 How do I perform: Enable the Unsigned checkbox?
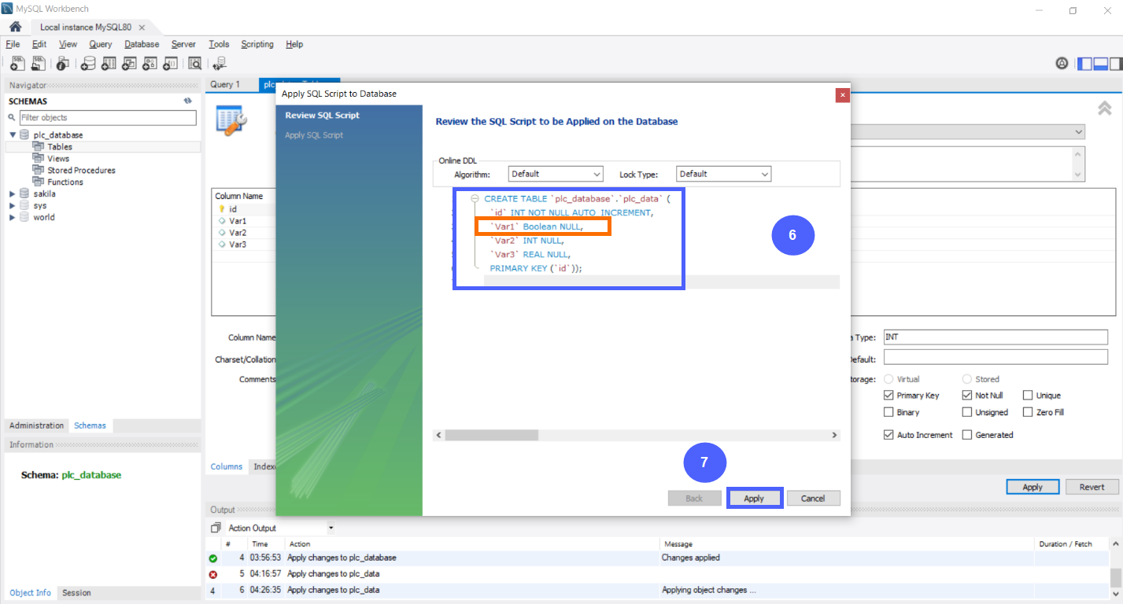click(967, 412)
